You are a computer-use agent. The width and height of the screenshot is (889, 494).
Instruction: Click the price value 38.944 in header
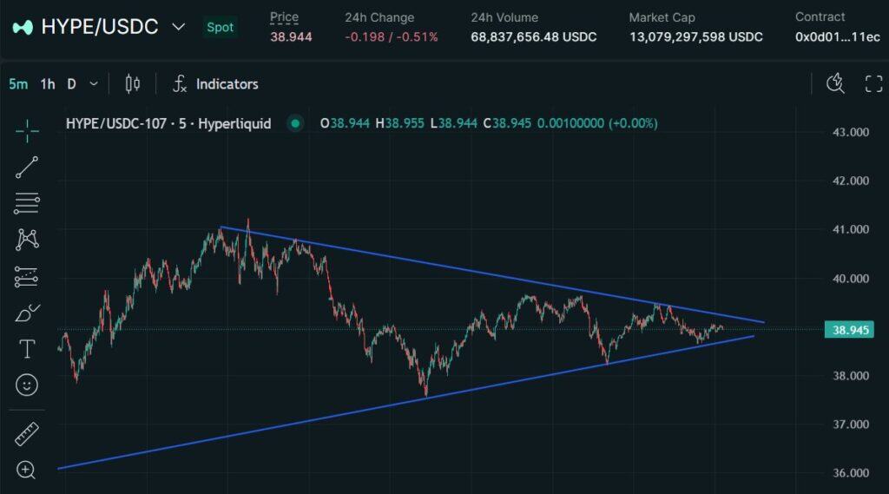[291, 36]
